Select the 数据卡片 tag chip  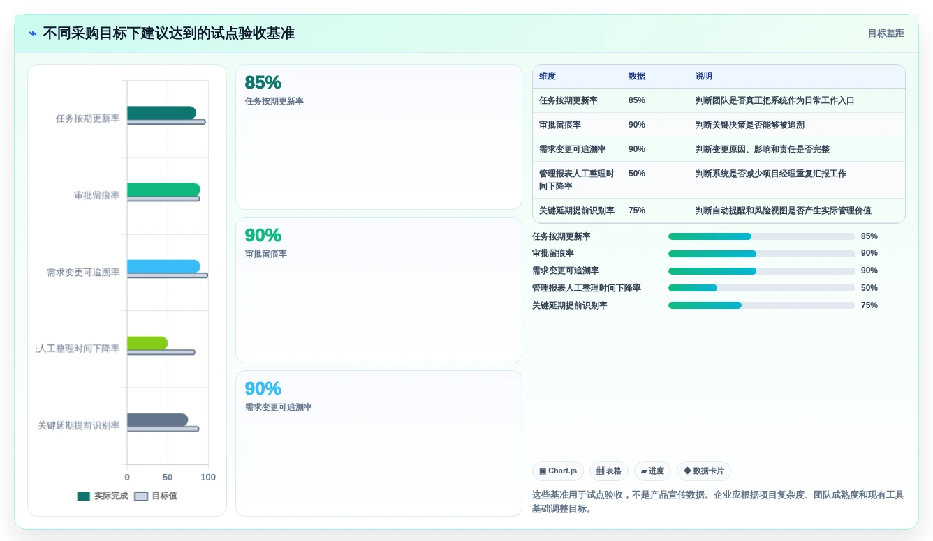coord(704,471)
